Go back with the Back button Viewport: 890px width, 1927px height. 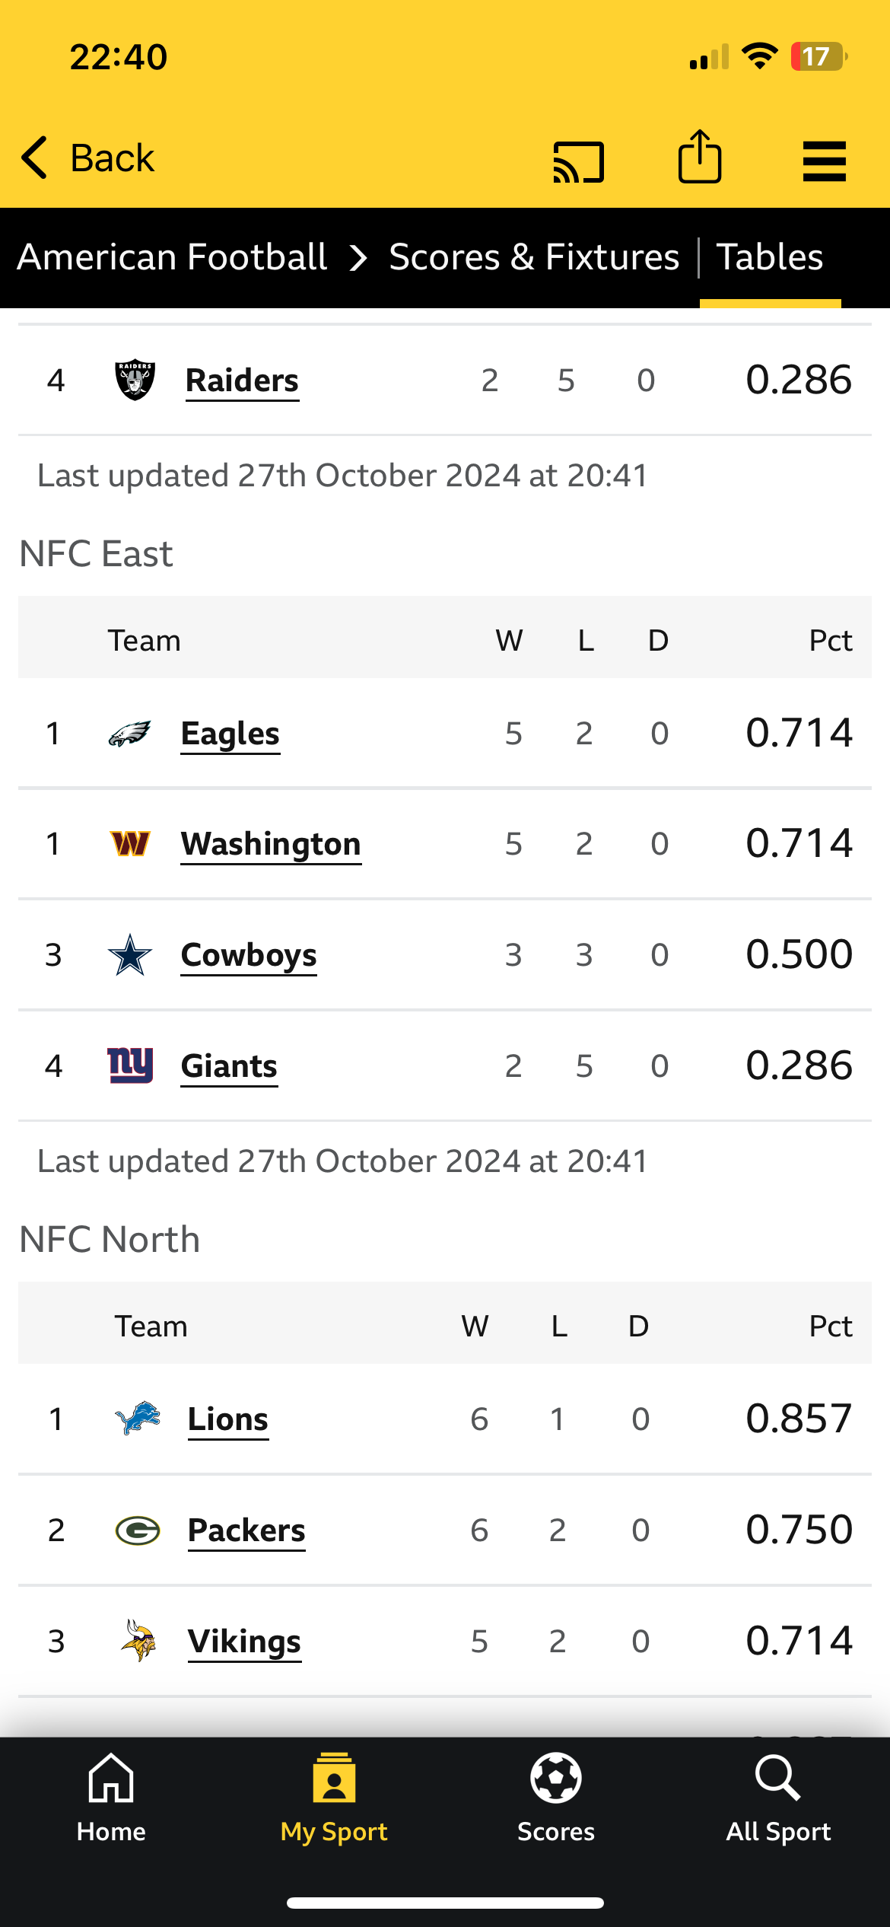(87, 158)
